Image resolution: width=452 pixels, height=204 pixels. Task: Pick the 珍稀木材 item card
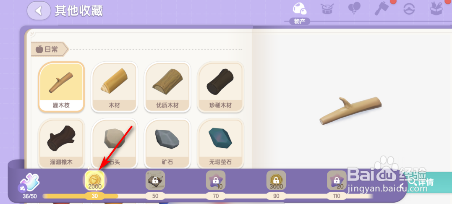[x=220, y=87]
